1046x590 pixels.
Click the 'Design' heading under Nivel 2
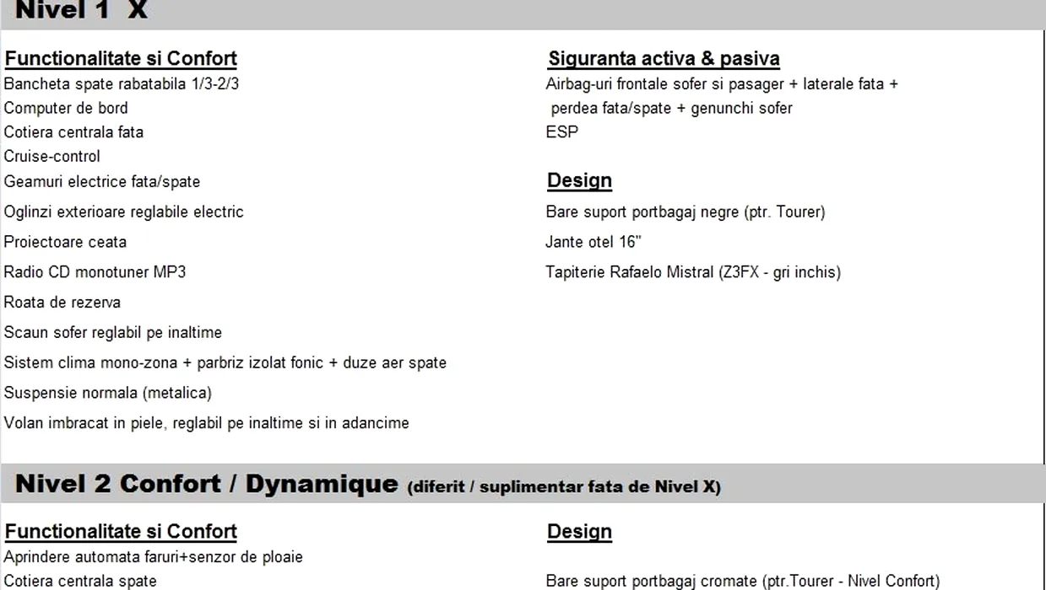click(579, 532)
